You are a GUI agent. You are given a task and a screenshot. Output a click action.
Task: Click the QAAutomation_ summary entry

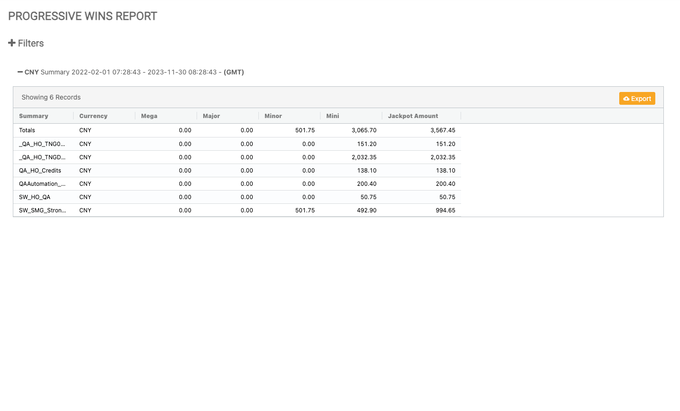tap(42, 184)
